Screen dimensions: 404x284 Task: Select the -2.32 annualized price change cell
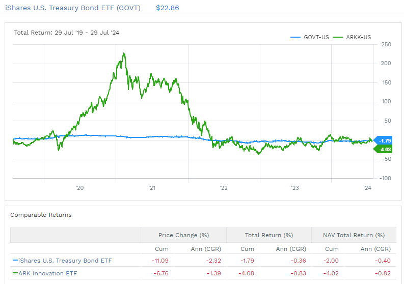pyautogui.click(x=213, y=261)
